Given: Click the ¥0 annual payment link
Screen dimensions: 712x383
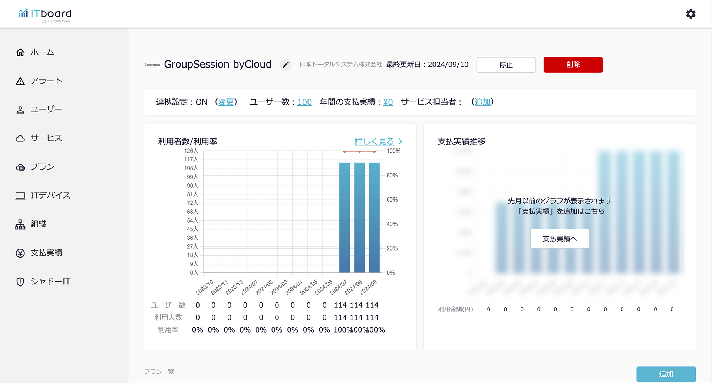Looking at the screenshot, I should (x=388, y=102).
